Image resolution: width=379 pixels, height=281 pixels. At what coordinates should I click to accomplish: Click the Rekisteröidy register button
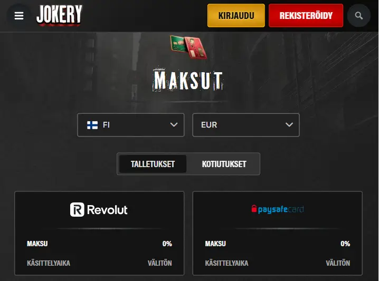tap(306, 16)
